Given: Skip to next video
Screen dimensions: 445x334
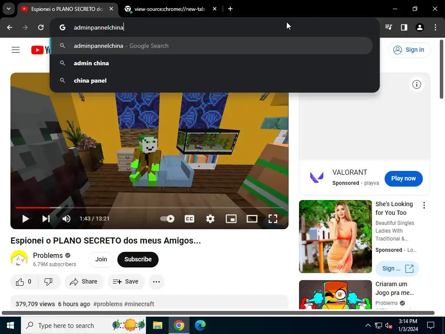Looking at the screenshot, I should [x=46, y=219].
